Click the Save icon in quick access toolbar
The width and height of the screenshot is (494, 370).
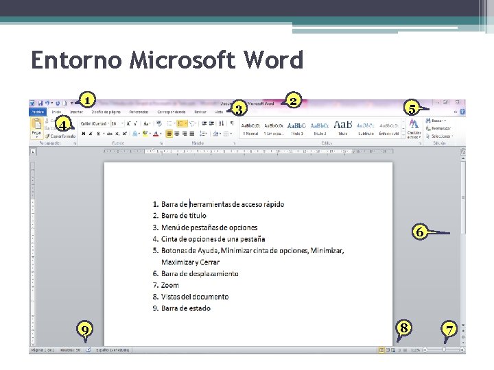coord(40,103)
